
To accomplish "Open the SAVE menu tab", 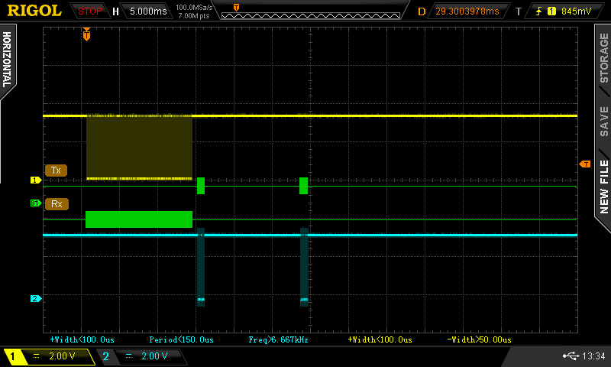I will coord(603,122).
